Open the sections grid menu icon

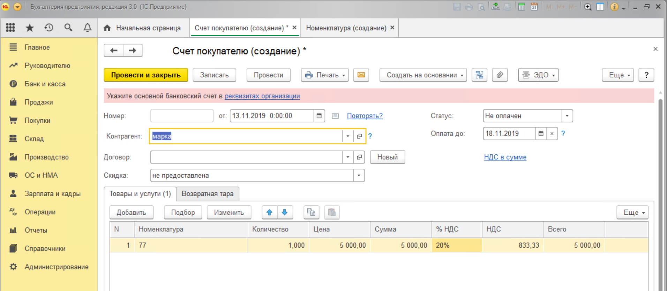point(10,28)
